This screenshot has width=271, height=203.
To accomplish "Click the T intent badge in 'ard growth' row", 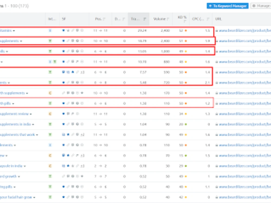I will (x=50, y=176).
